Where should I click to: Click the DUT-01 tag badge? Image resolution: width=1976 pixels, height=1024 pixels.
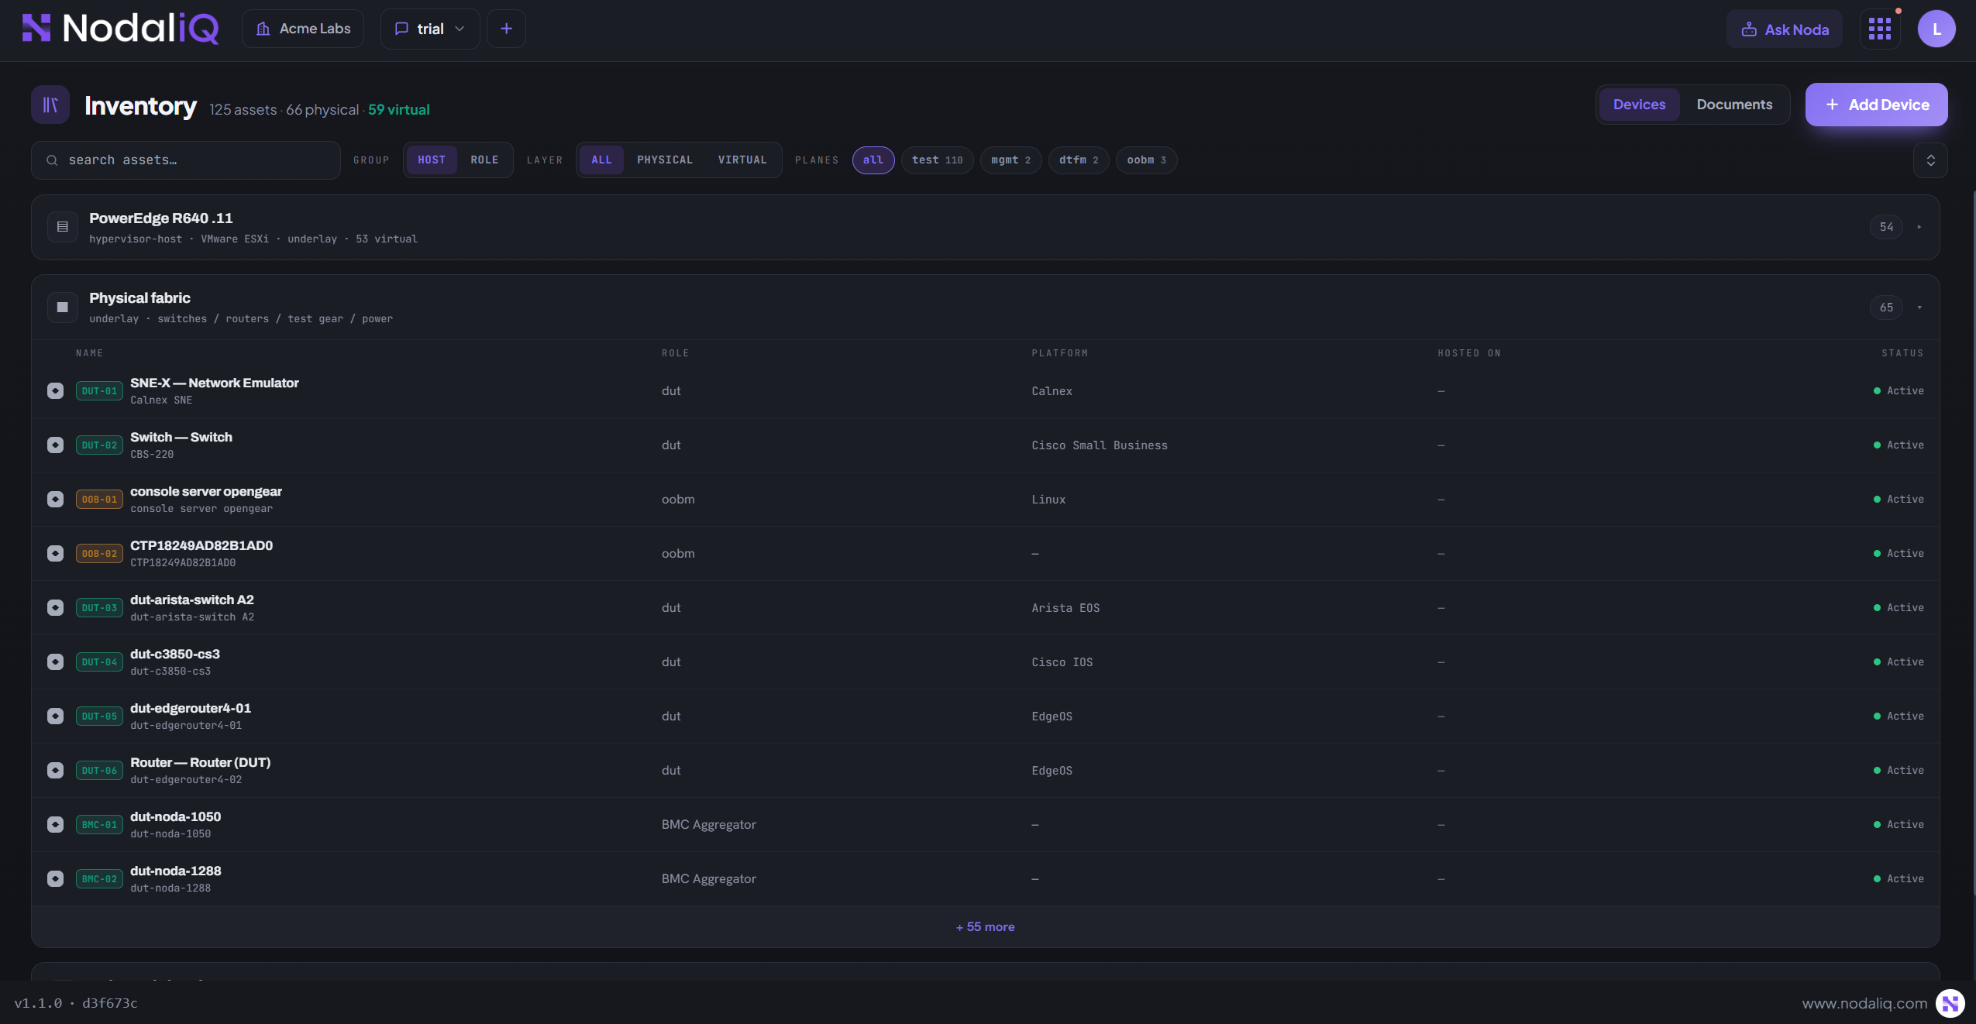(x=99, y=391)
